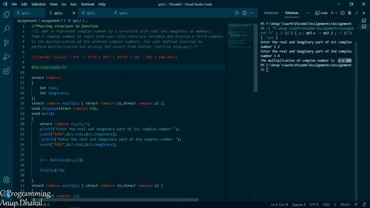The height and width of the screenshot is (208, 370).
Task: Open the Explorer view in activity bar
Action: pyautogui.click(x=6, y=14)
